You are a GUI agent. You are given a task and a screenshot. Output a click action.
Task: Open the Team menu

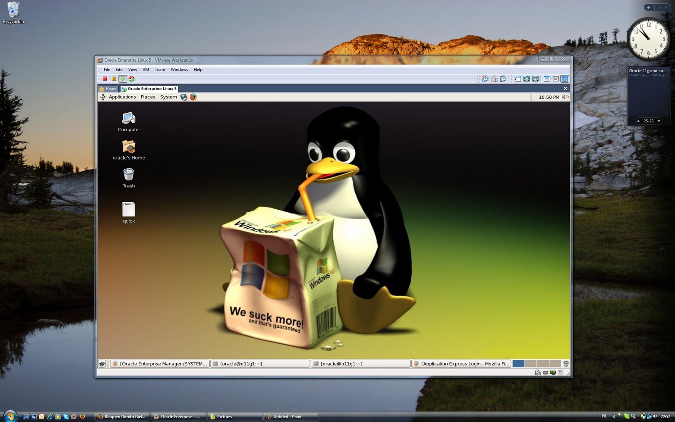pos(160,70)
